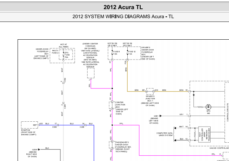
Task: Click the "FAST CONTROLLER AREA NETWORK TRANSCEIVER" block
Action: pyautogui.click(x=204, y=134)
